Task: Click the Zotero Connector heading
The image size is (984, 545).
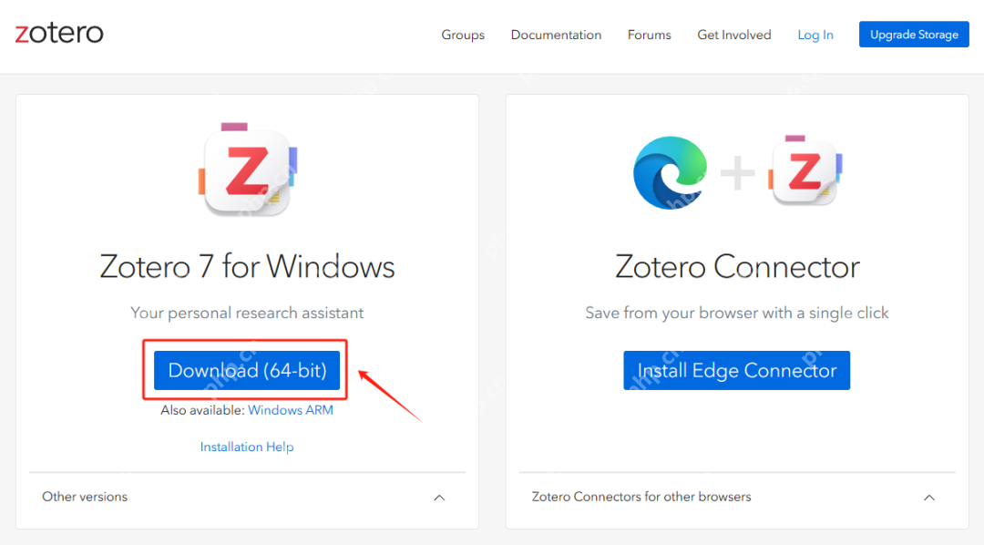Action: (x=736, y=267)
